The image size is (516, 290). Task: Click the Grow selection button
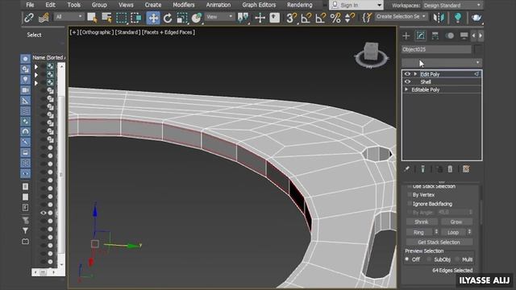tap(456, 222)
